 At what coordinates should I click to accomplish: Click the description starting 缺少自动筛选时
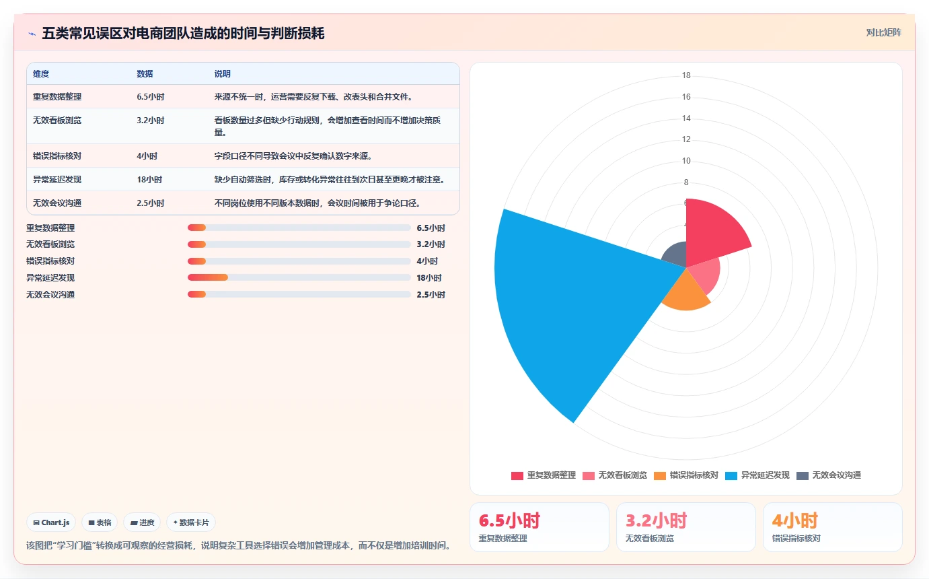pyautogui.click(x=330, y=180)
